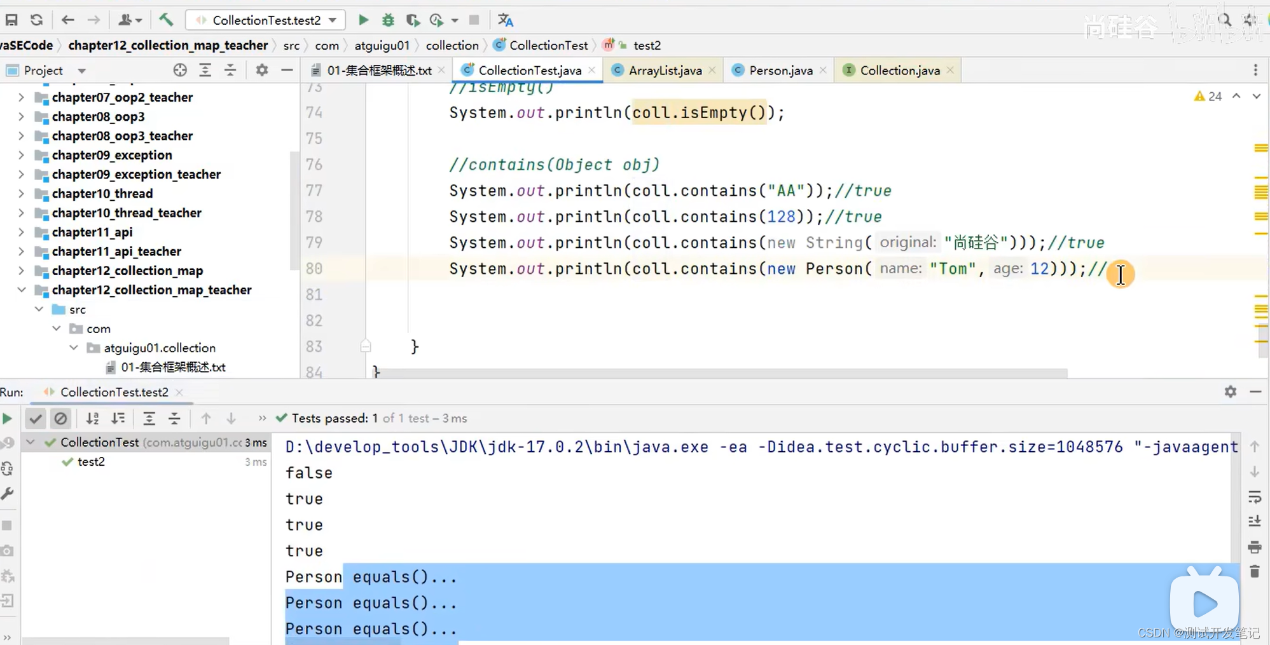Run with Coverage icon

point(413,20)
